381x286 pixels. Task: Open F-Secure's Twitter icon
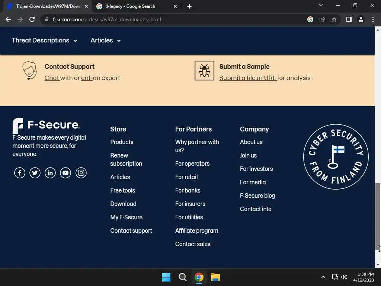tap(35, 173)
